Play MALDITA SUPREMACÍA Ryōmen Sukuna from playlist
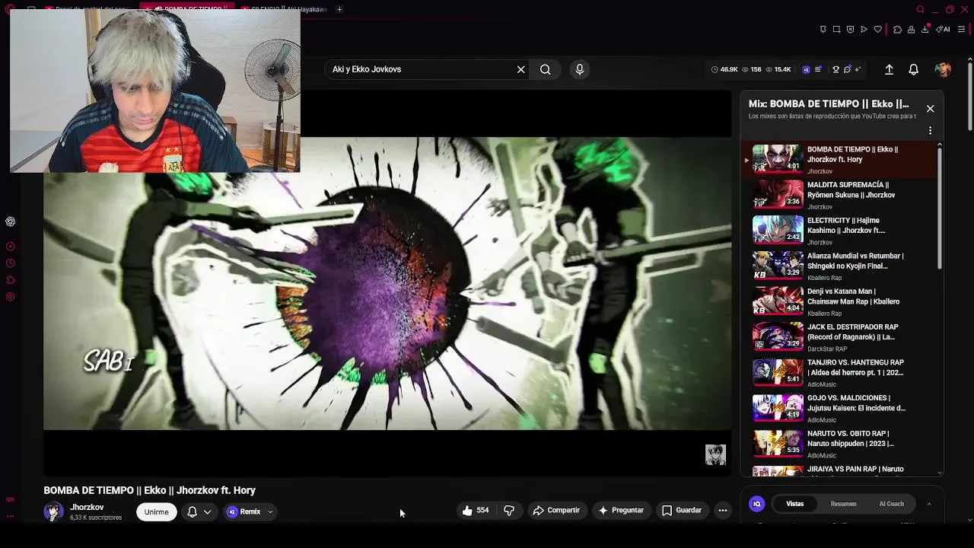This screenshot has height=548, width=974. 840,195
